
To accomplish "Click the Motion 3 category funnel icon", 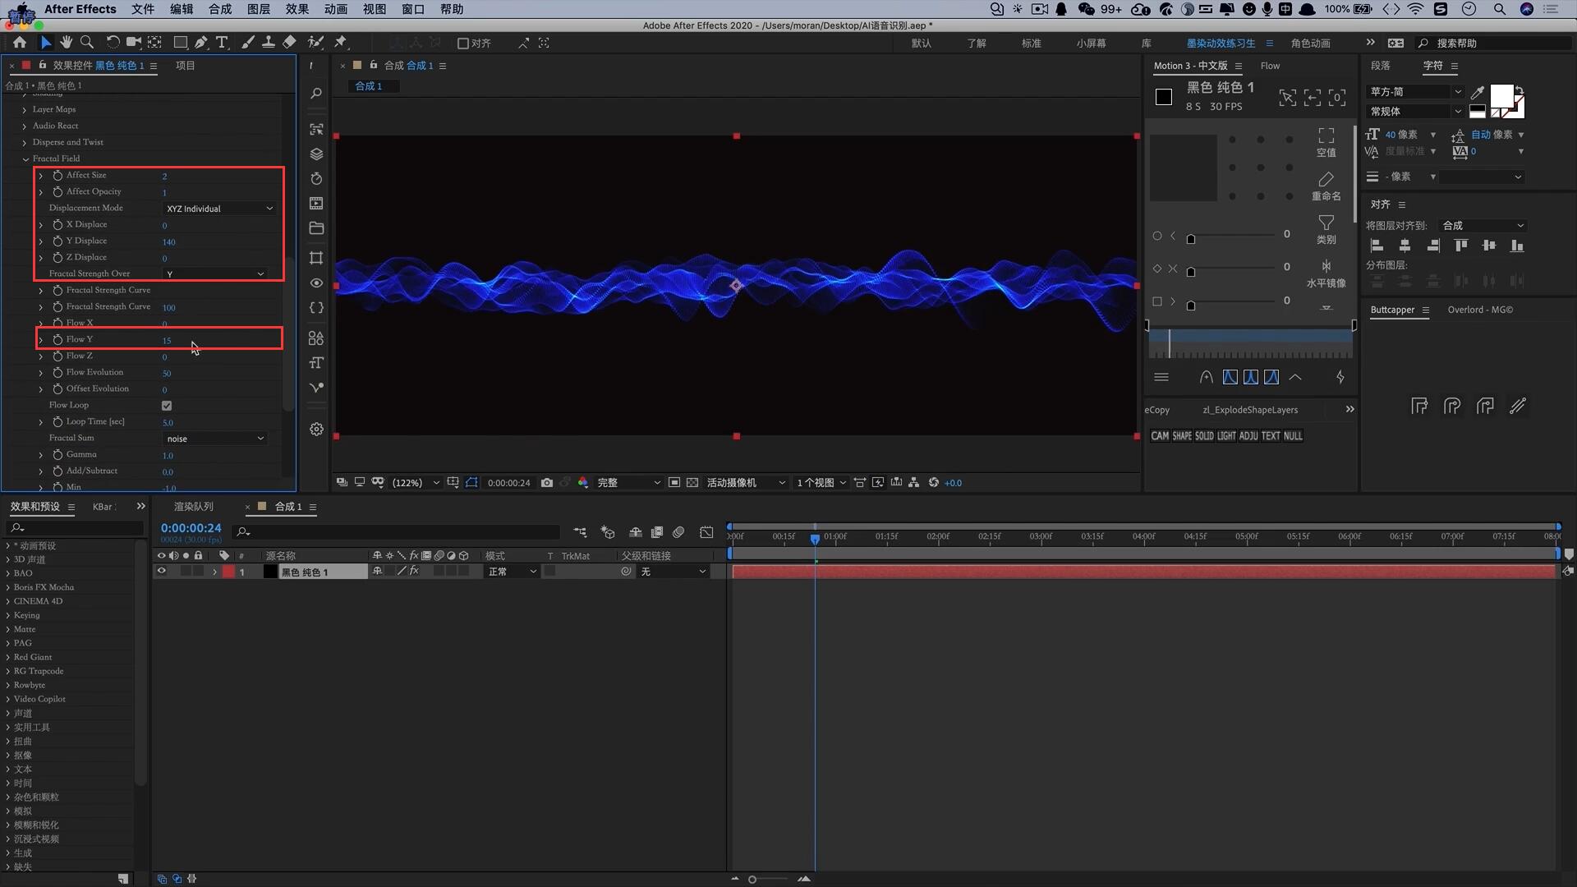I will point(1326,223).
